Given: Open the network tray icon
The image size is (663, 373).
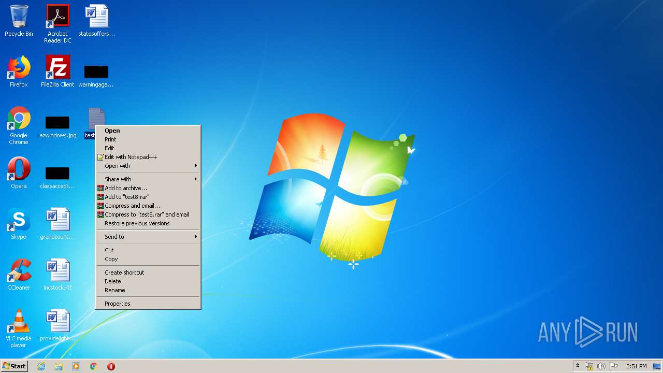Looking at the screenshot, I should point(589,366).
